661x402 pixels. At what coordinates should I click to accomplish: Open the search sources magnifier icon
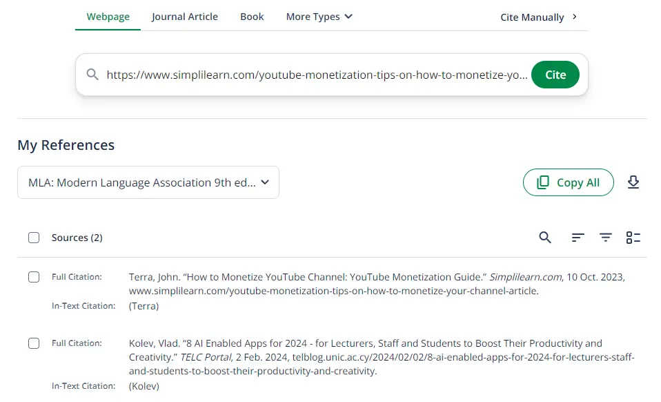(x=545, y=238)
